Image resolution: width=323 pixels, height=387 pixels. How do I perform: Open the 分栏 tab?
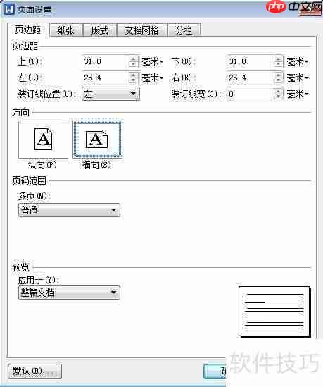coord(184,30)
